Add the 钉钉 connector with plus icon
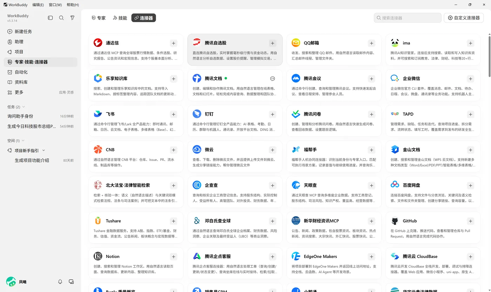The width and height of the screenshot is (491, 292). point(273,114)
